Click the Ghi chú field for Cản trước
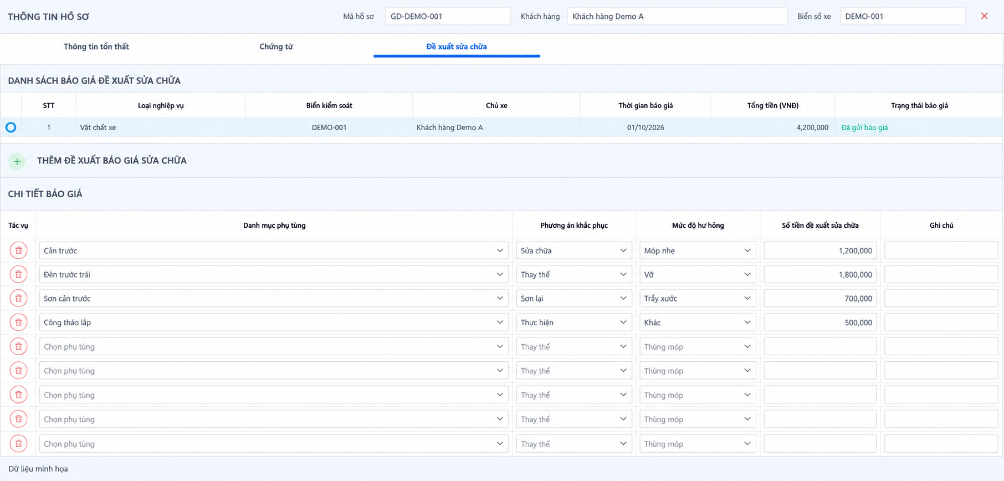Screen dimensions: 1004x481 pyautogui.click(x=941, y=250)
